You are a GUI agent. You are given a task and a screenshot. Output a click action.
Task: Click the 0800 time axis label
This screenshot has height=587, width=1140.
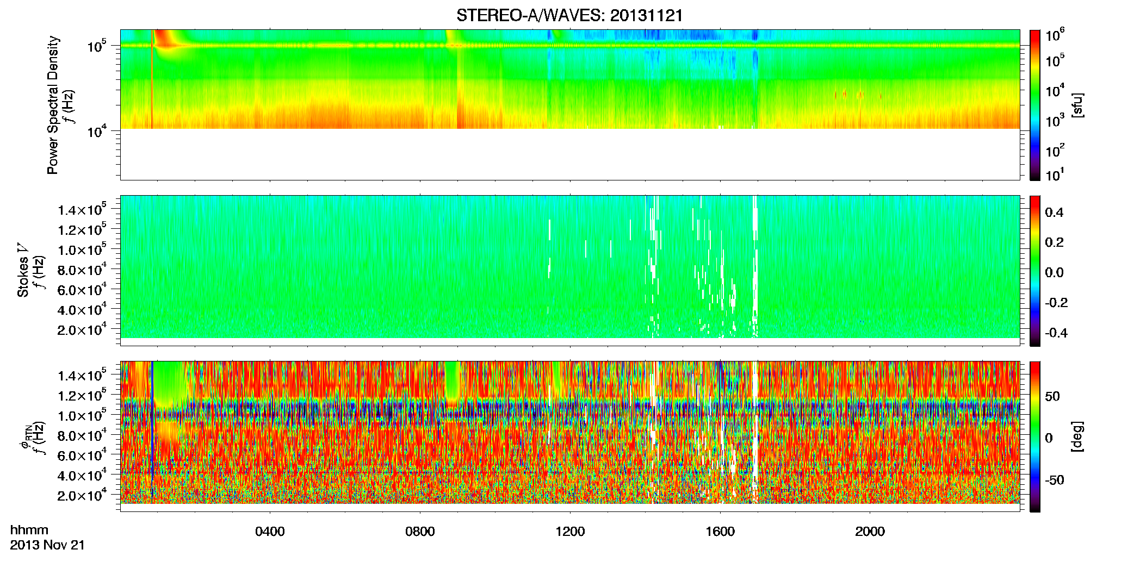click(420, 532)
